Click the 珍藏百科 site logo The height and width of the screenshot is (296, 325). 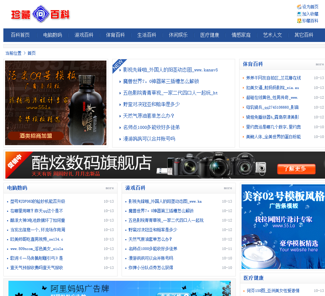point(41,14)
